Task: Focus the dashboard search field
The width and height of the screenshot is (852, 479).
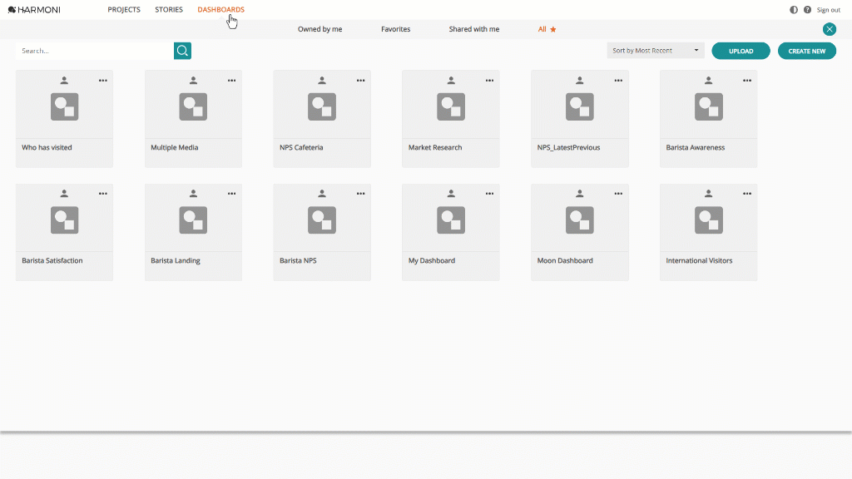Action: (x=95, y=51)
